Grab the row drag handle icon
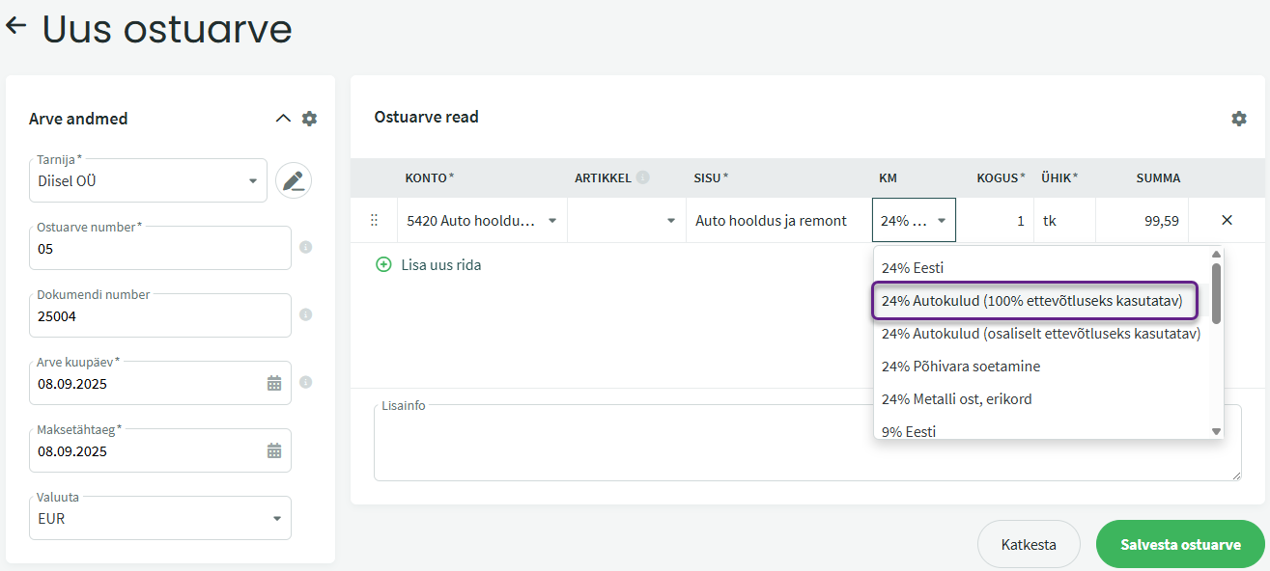 375,221
